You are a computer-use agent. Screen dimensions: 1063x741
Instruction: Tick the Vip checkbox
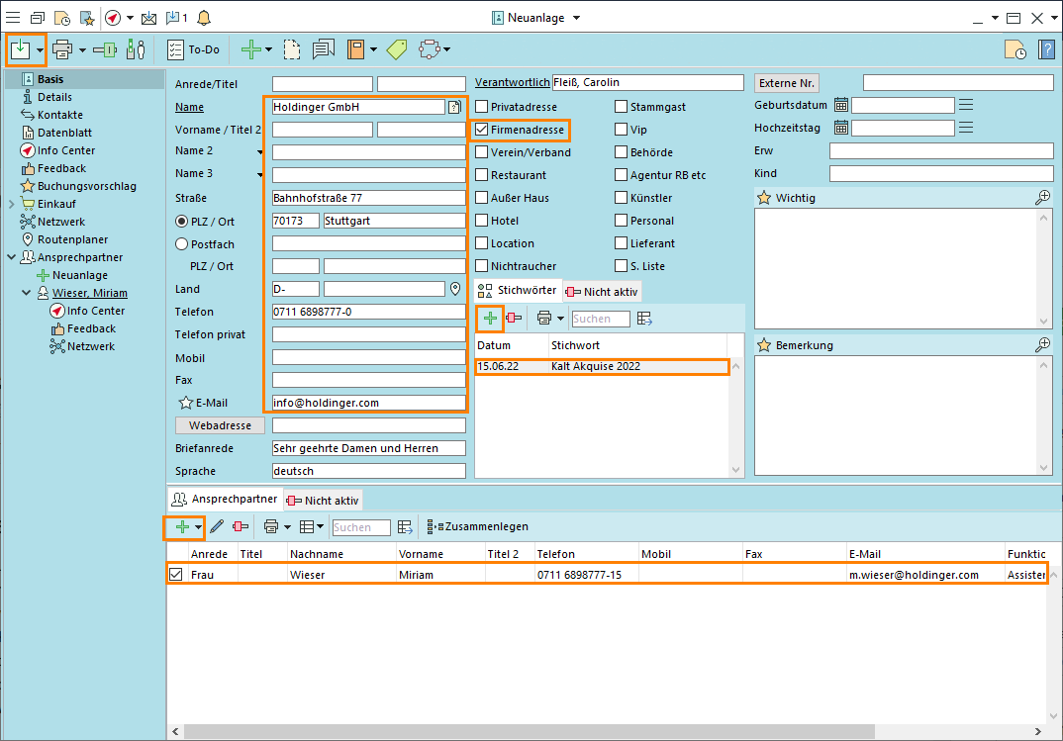point(621,130)
